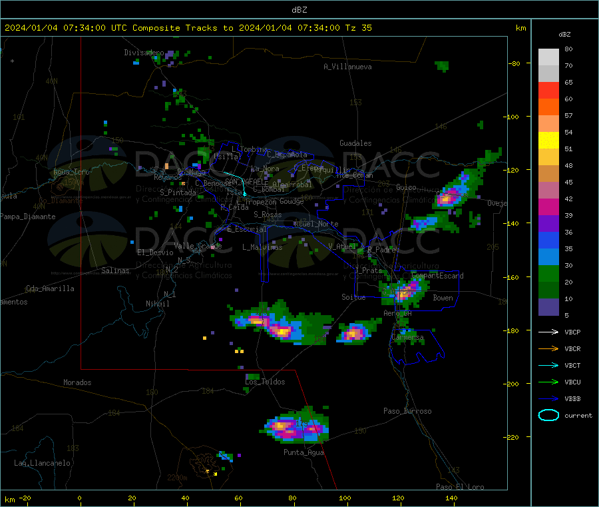
Task: Click the dBZ title at top
Action: tap(299, 9)
